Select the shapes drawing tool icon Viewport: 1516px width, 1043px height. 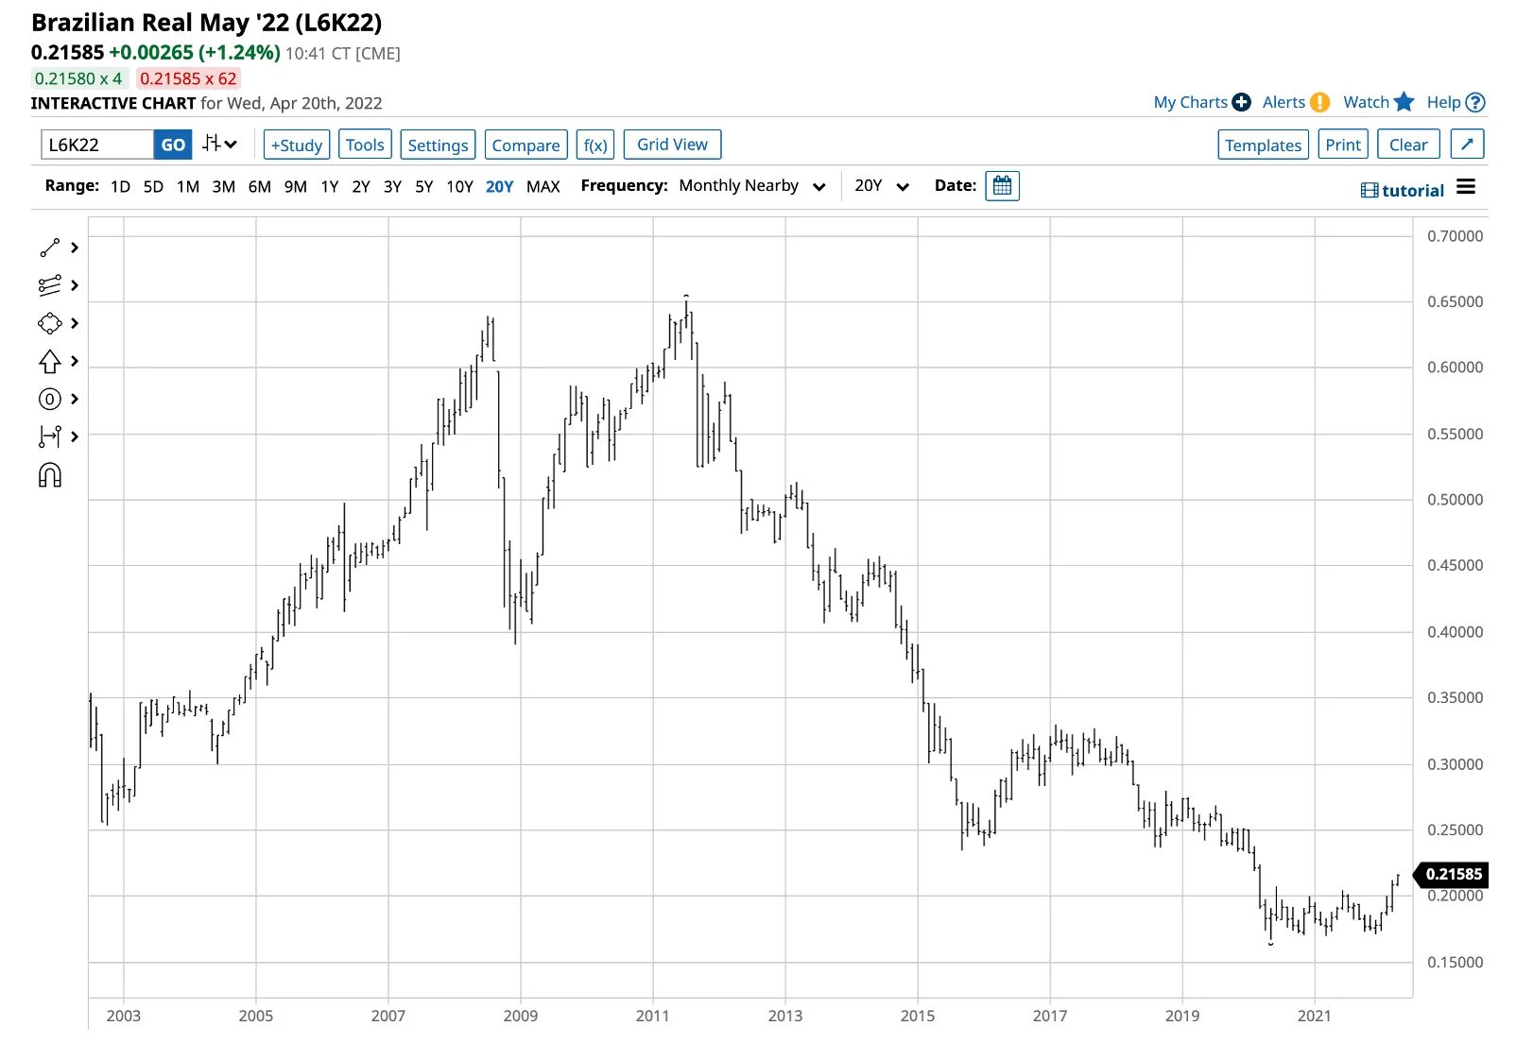(50, 323)
